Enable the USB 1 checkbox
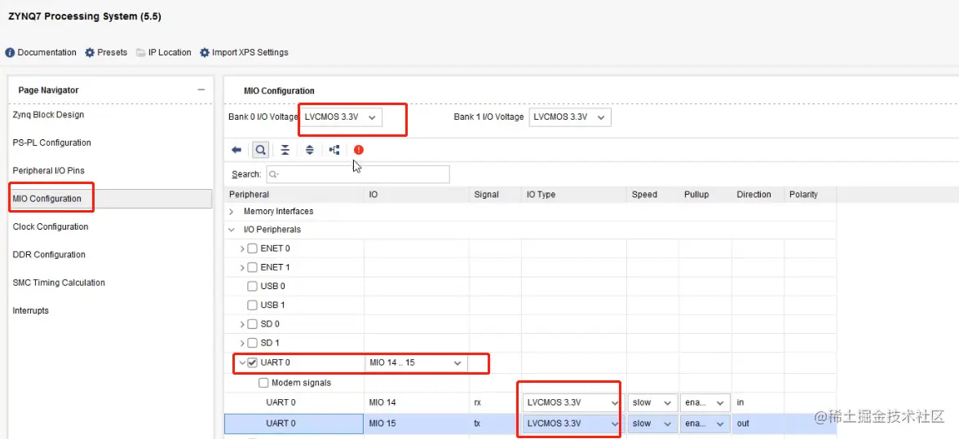 pyautogui.click(x=252, y=305)
